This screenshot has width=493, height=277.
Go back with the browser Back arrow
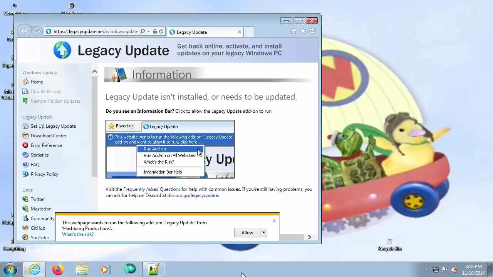coord(24,32)
